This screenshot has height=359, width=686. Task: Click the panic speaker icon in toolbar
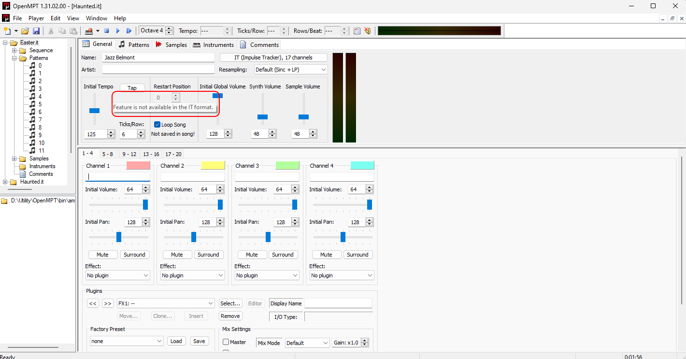coord(368,31)
